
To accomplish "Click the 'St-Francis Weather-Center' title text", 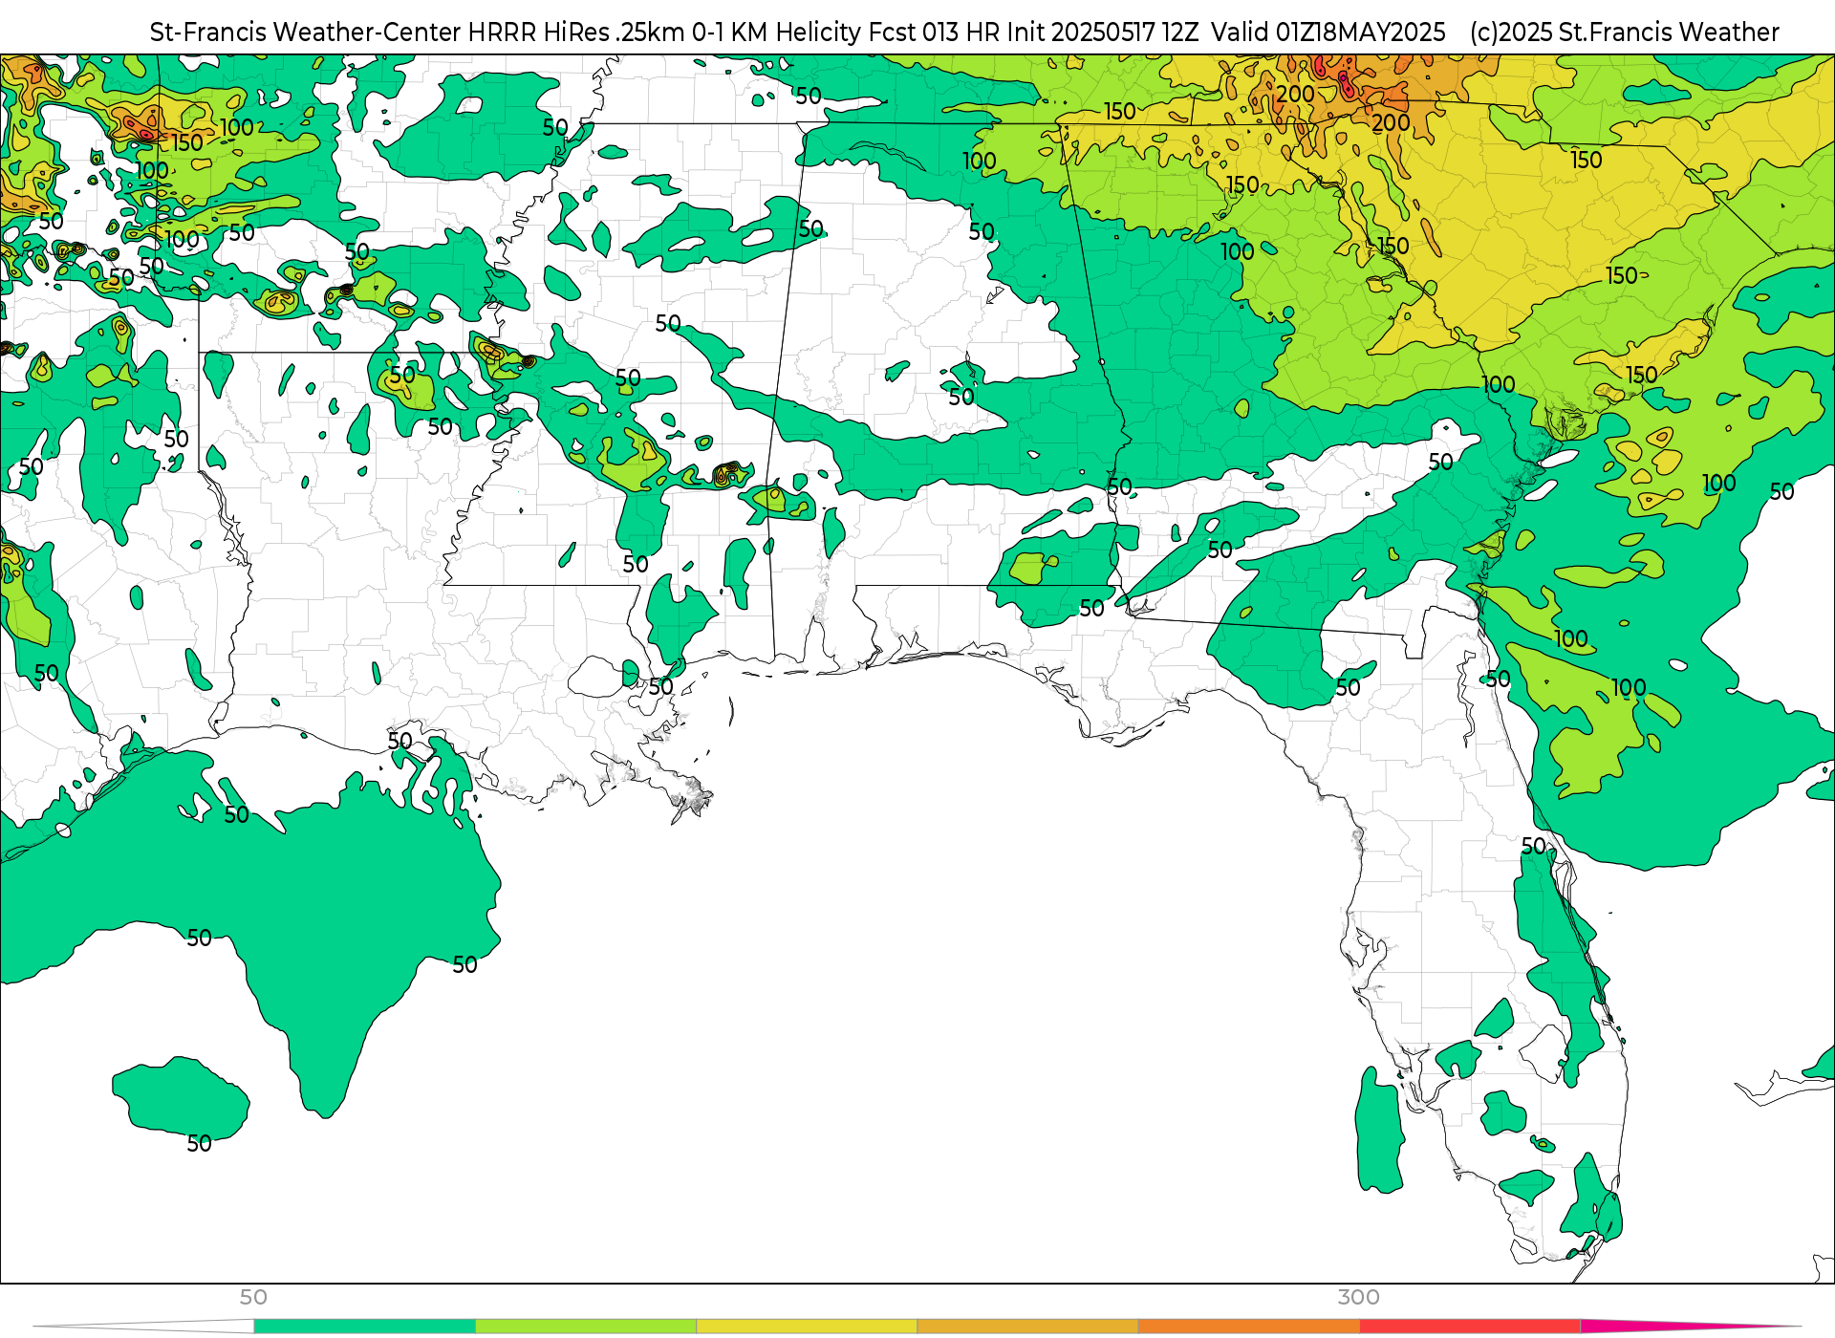I will click(305, 32).
